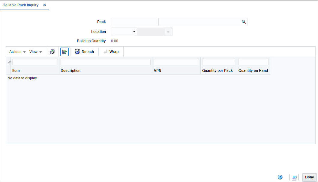Close the Sellable Pack Inquiry tab

[44, 5]
